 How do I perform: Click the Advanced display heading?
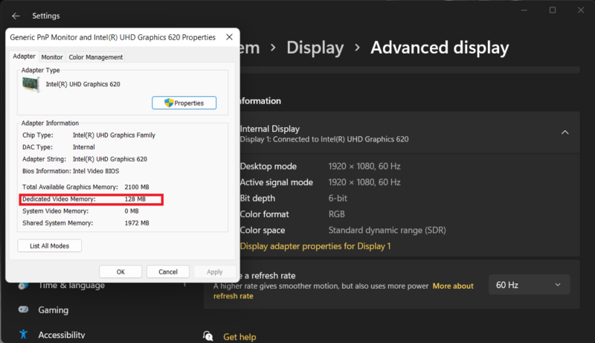tap(440, 48)
